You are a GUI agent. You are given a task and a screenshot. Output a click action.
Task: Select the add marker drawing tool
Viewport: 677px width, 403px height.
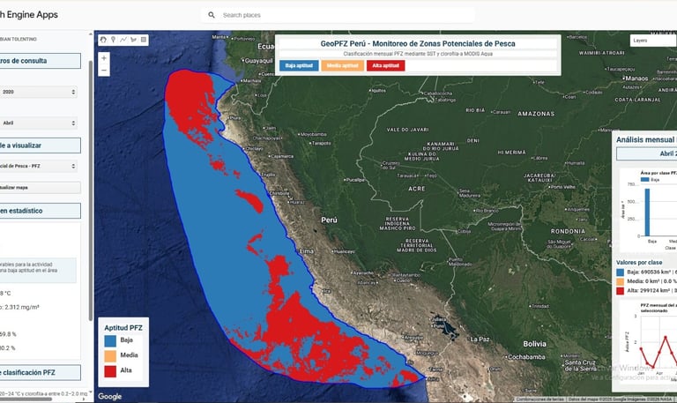(113, 40)
